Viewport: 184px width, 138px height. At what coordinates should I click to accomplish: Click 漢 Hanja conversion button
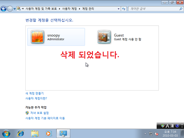point(172,126)
